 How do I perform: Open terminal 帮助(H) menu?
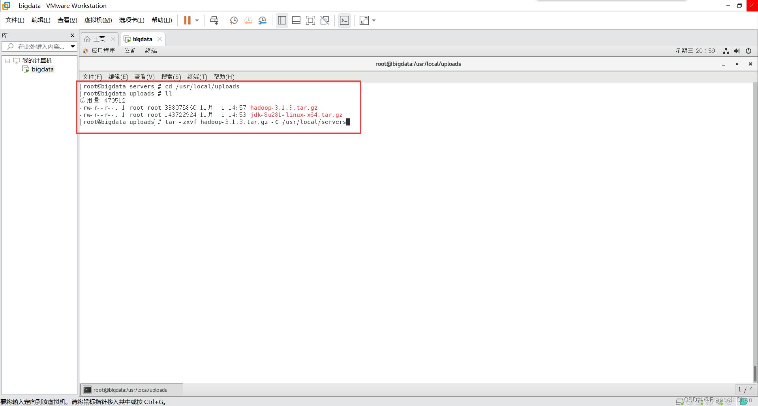224,77
